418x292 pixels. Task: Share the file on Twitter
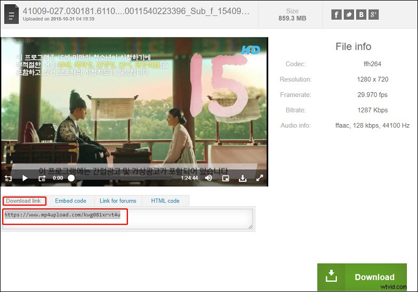pos(349,15)
